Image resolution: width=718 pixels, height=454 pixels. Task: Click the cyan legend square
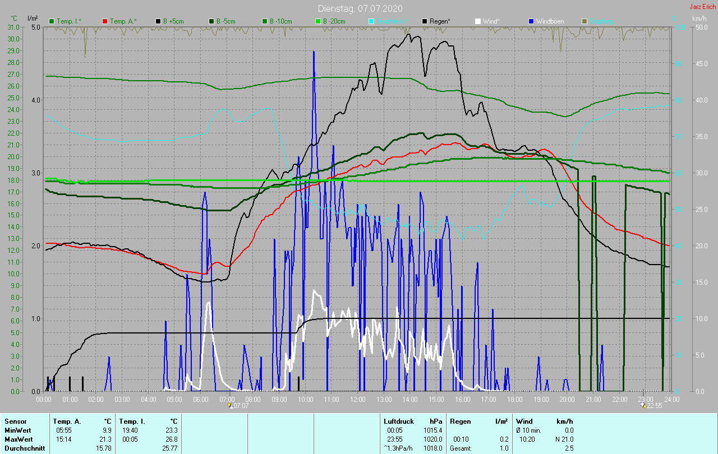tap(371, 21)
